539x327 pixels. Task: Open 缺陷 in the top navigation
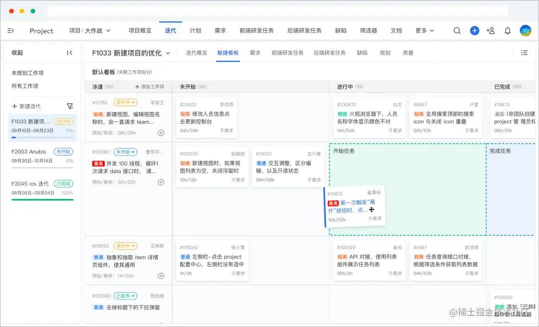click(341, 30)
